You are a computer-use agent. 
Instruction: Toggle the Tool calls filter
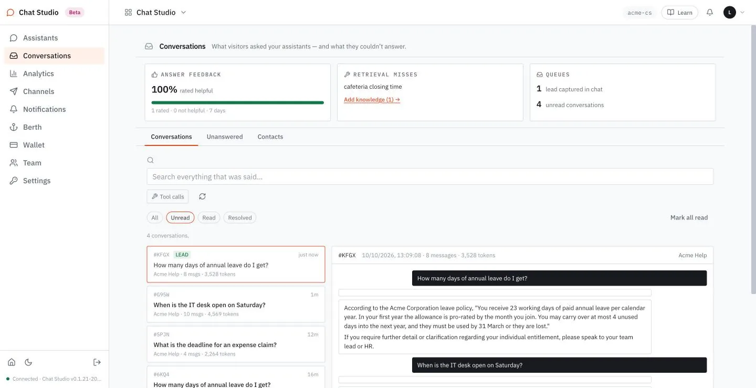click(167, 196)
